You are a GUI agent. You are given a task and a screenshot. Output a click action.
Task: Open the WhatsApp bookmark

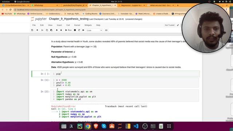click(20, 14)
